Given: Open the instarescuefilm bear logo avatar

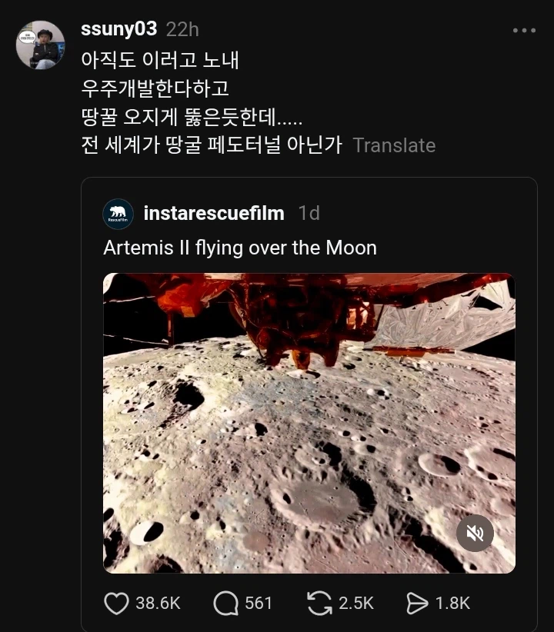Looking at the screenshot, I should pos(118,214).
